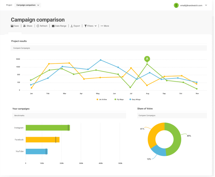Click the More ellipsis icon
215x177 pixels.
[x=102, y=26]
